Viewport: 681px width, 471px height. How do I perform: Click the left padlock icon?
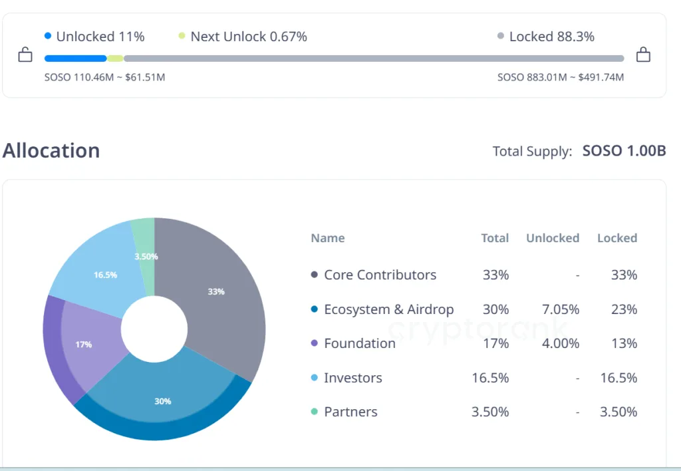point(25,55)
